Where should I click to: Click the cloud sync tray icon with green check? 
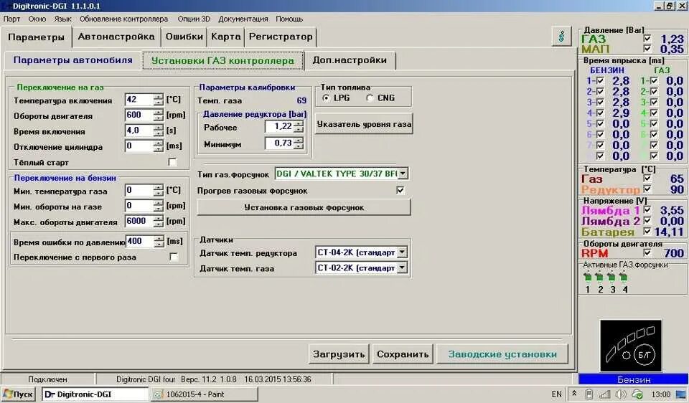click(x=637, y=394)
